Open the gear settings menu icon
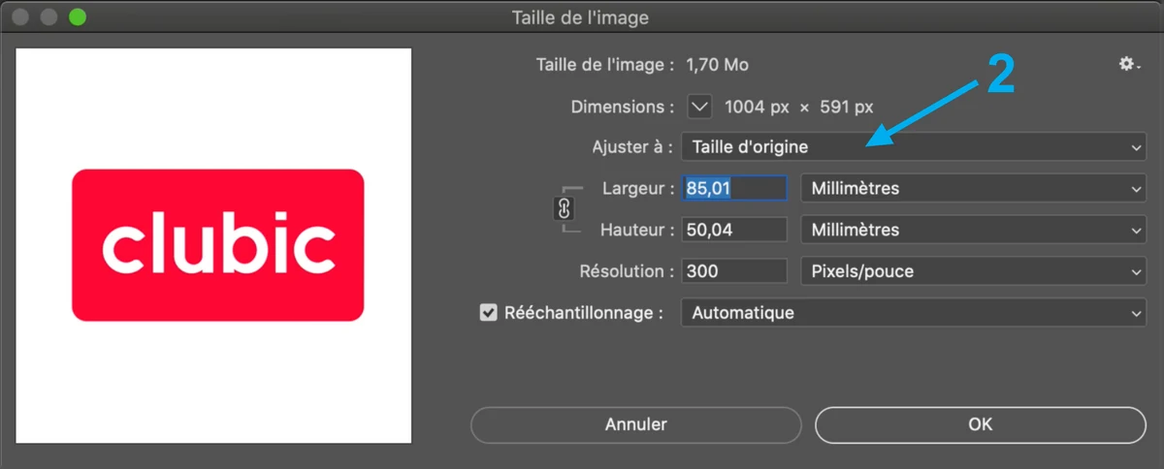Viewport: 1164px width, 469px height. (1129, 64)
